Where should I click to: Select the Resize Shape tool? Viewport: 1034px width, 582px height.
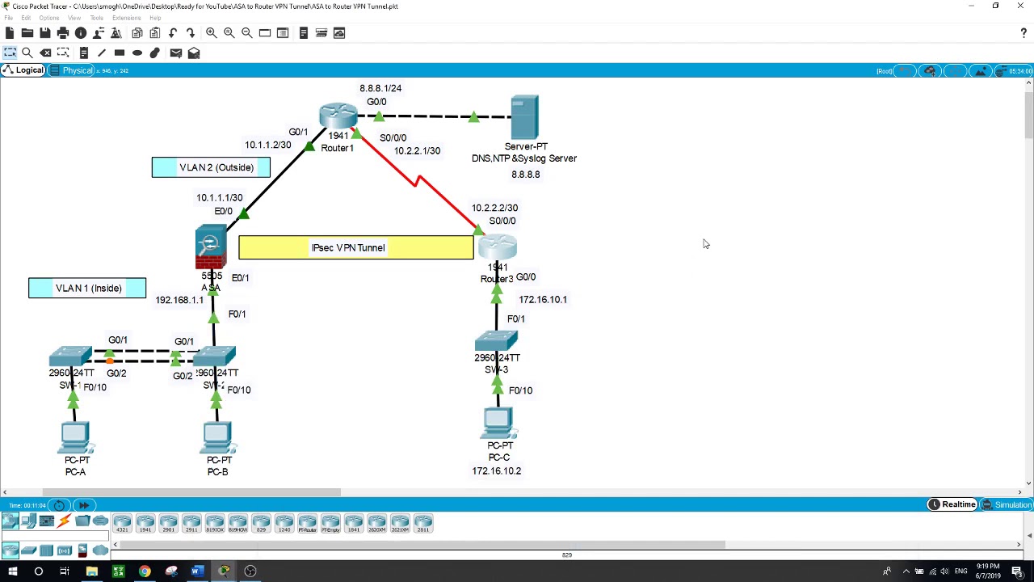click(x=63, y=53)
